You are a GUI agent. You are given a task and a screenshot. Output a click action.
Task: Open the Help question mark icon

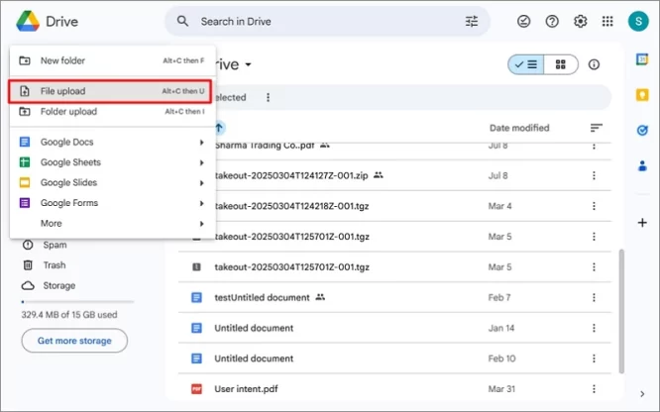tap(552, 21)
